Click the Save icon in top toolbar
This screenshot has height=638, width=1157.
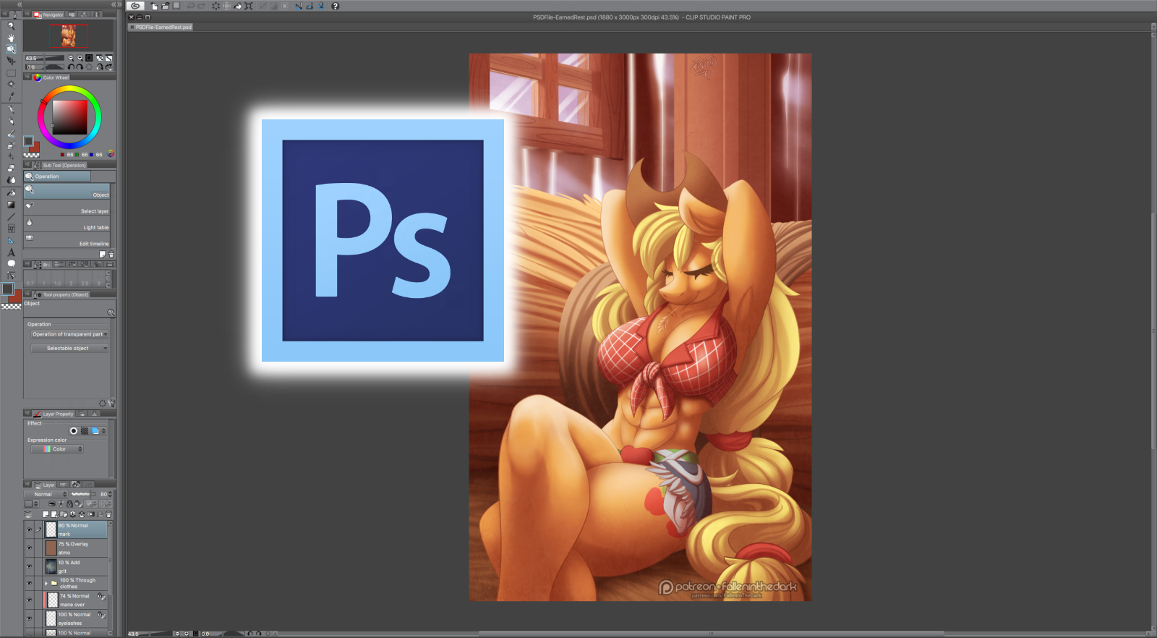tap(176, 6)
